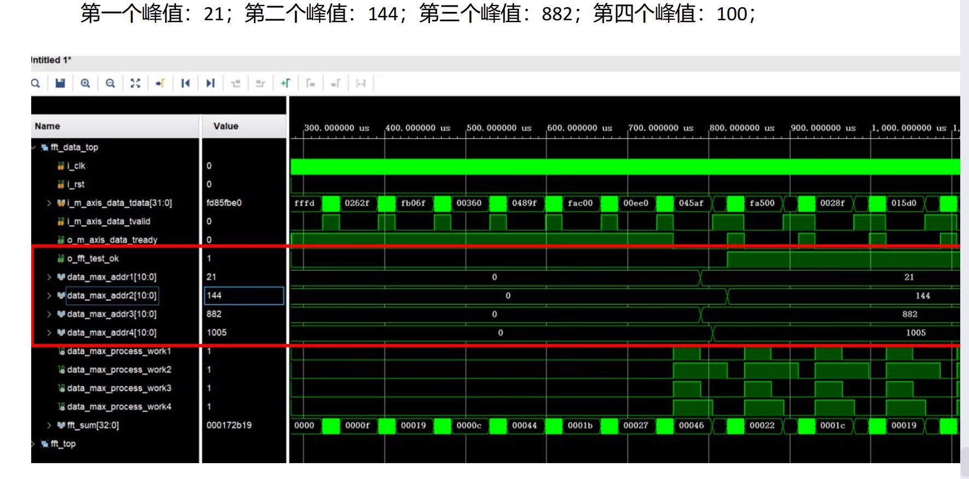
Task: Expand the data_max_addr1[10:0] bus
Action: pos(49,277)
